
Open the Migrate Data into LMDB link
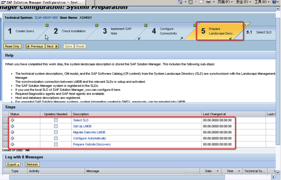(89, 132)
